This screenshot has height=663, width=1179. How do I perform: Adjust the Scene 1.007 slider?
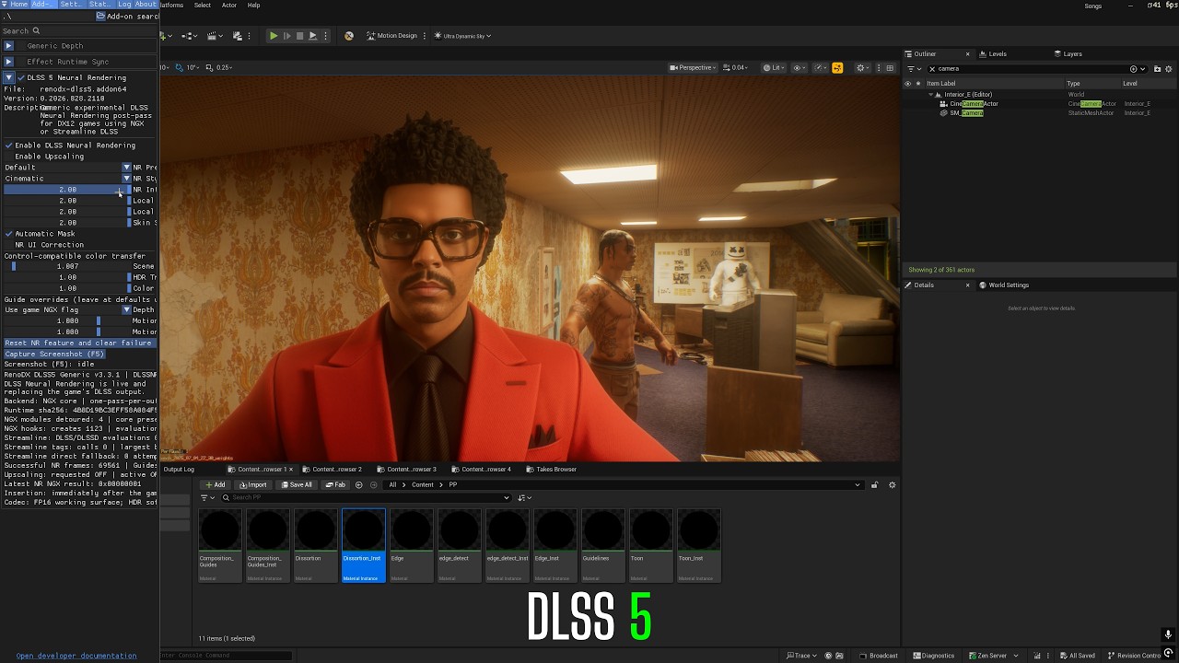click(x=67, y=266)
